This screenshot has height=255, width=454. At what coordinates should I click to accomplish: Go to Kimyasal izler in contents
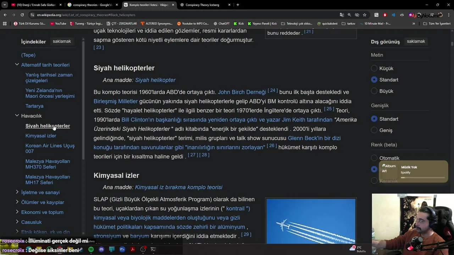[41, 136]
